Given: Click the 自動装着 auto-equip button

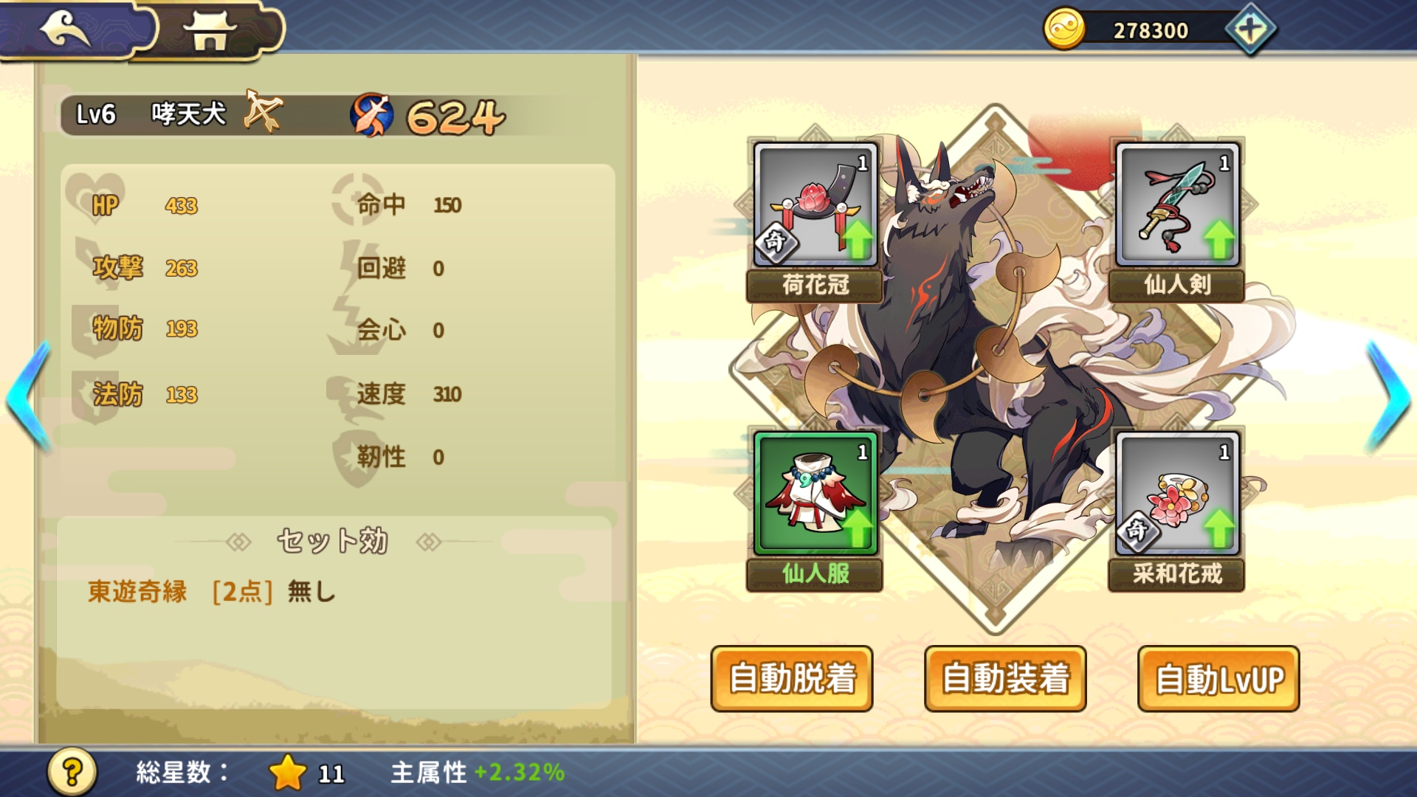Looking at the screenshot, I should tap(1005, 679).
